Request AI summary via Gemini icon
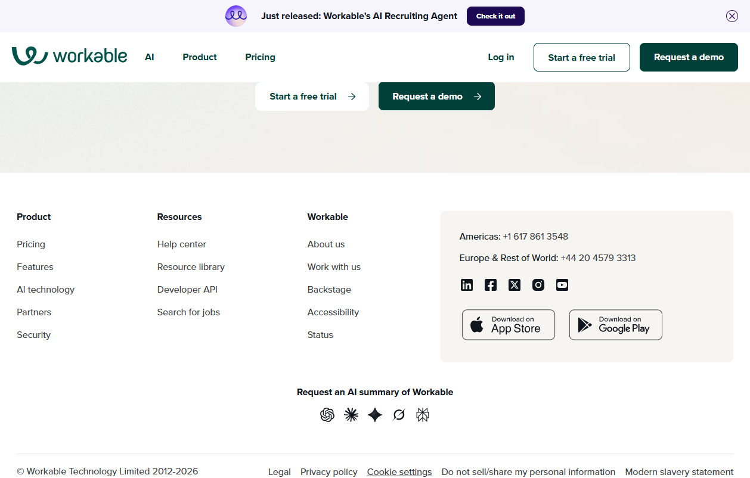This screenshot has width=750, height=478. pos(375,415)
